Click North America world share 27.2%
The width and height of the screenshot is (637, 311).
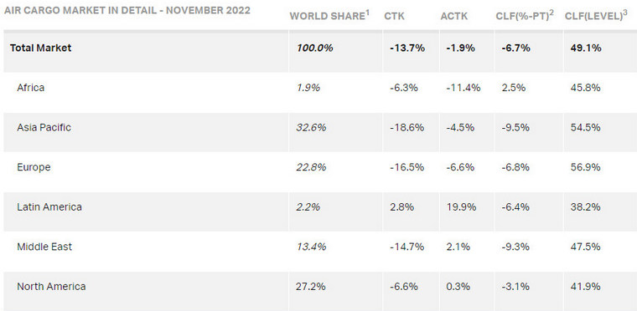point(311,286)
